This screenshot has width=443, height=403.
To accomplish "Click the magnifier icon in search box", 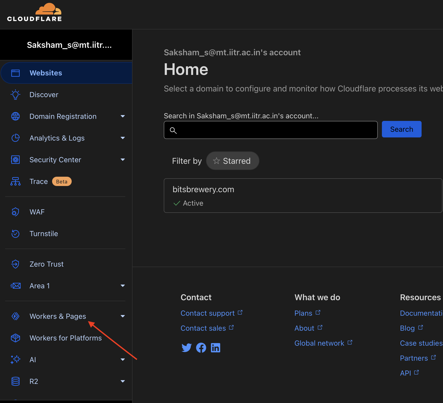I will [x=173, y=130].
